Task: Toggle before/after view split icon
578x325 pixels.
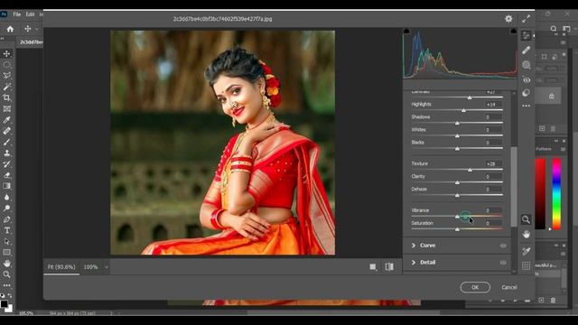Action: (x=389, y=267)
